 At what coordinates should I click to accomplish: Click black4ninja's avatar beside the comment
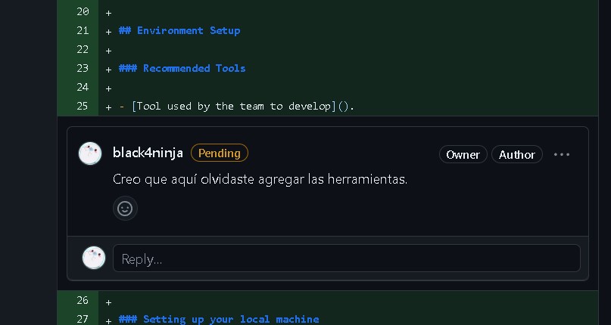coord(90,153)
